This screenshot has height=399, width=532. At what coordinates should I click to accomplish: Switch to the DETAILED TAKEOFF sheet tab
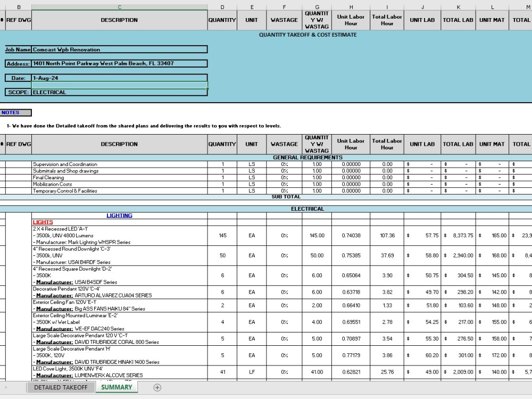(61, 387)
